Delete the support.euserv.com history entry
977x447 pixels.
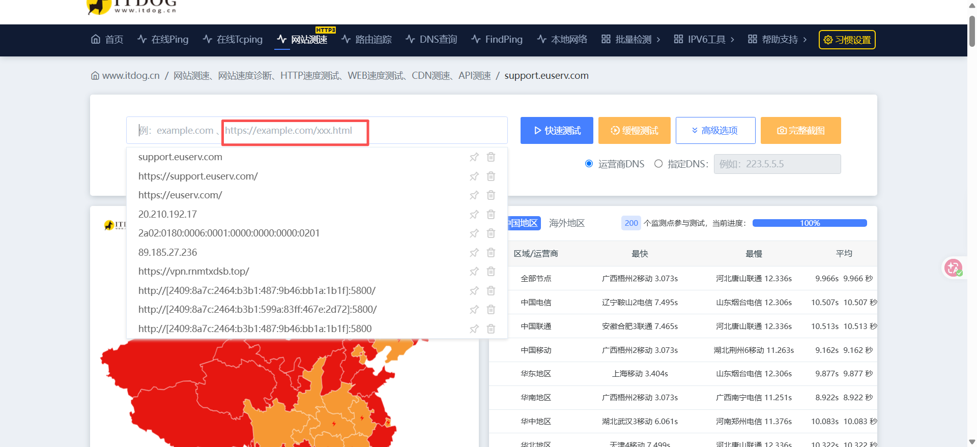coord(491,157)
